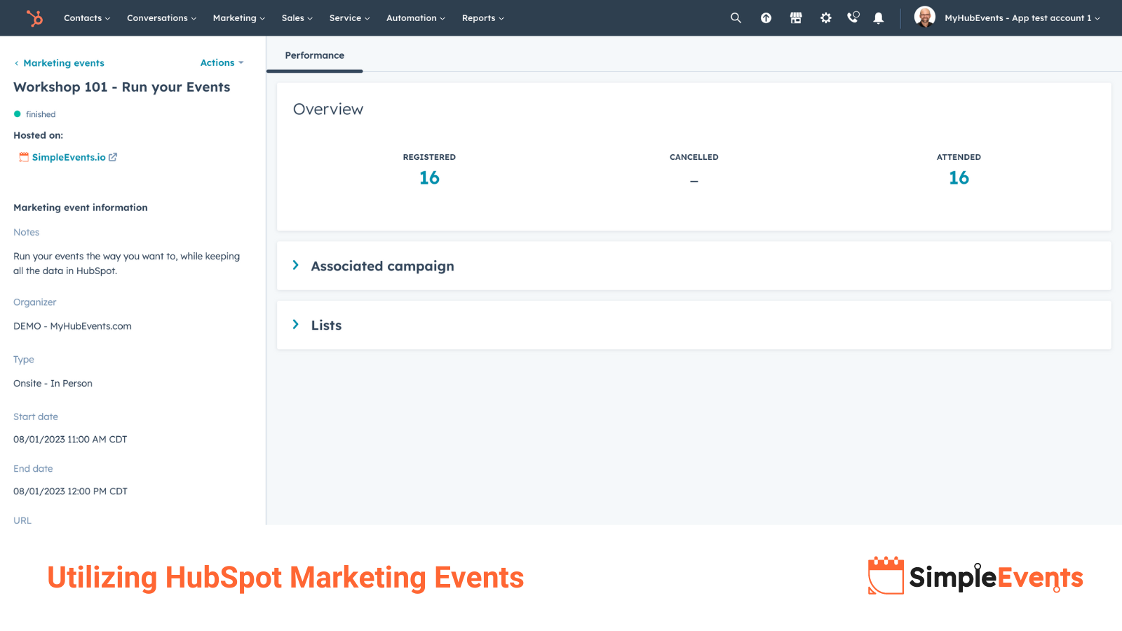Open the Marketing menu

238,18
